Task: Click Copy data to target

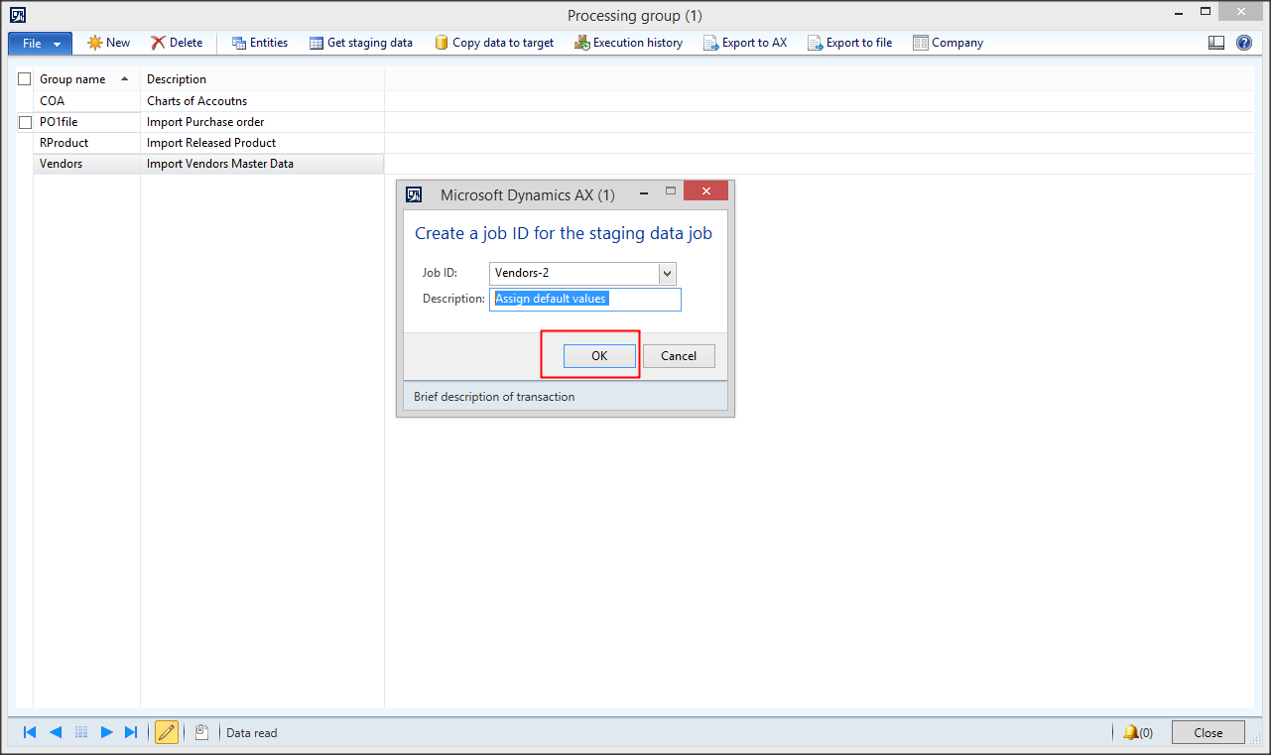Action: tap(494, 43)
